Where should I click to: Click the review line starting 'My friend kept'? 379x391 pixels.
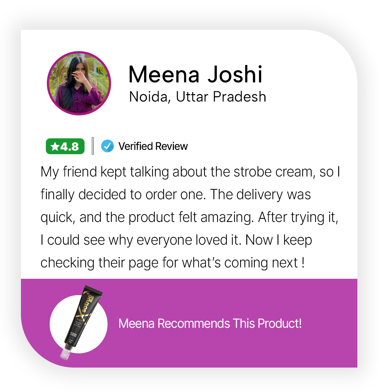[190, 172]
